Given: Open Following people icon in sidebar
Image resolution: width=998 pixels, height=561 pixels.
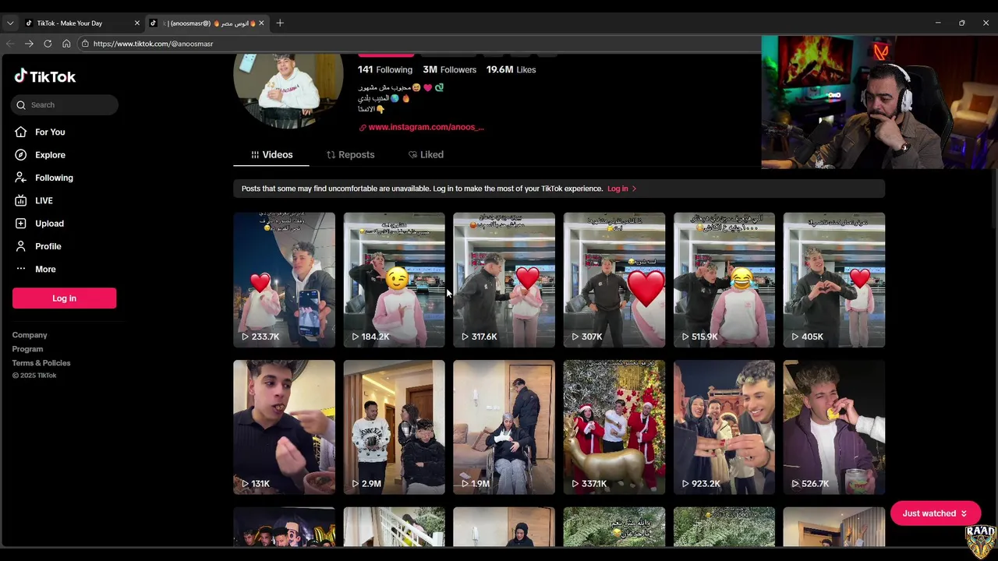Looking at the screenshot, I should (21, 178).
